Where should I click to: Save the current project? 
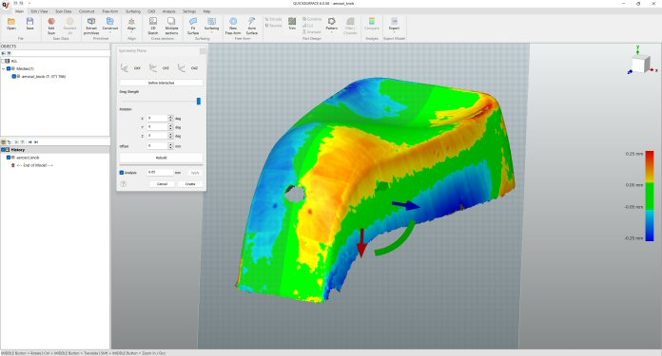29,24
